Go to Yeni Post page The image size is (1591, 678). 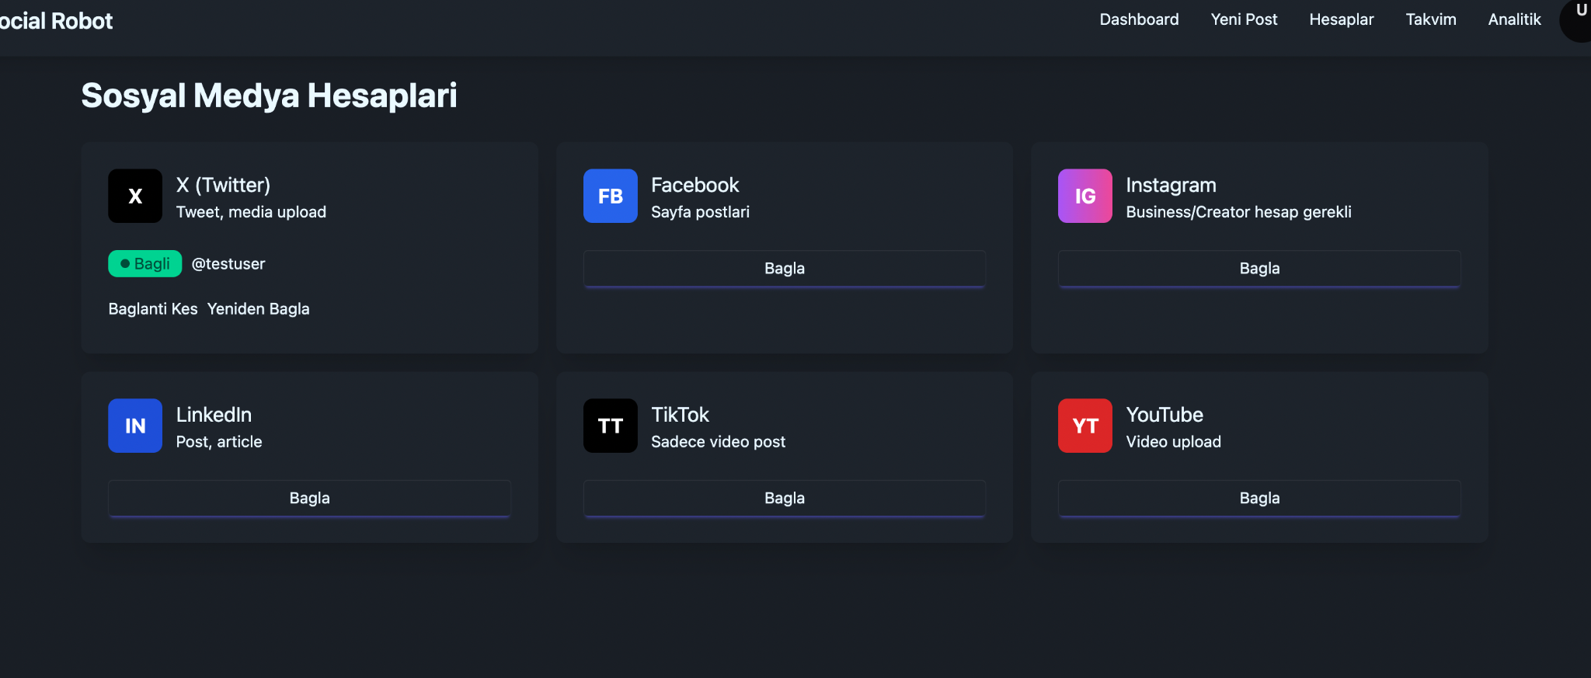1244,19
